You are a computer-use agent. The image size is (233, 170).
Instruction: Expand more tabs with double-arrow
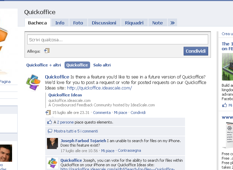tap(172, 23)
